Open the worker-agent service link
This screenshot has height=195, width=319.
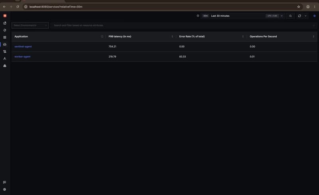point(22,57)
